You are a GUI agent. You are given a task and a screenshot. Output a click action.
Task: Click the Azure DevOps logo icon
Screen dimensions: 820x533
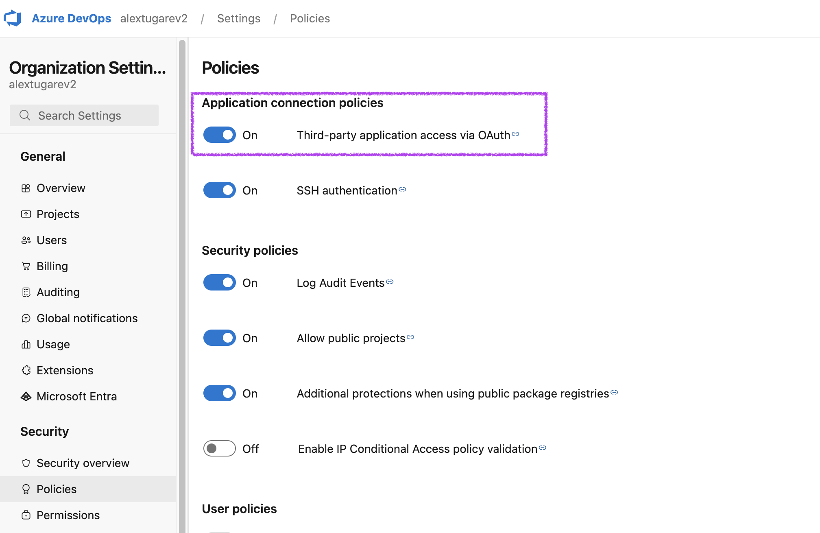coord(13,18)
